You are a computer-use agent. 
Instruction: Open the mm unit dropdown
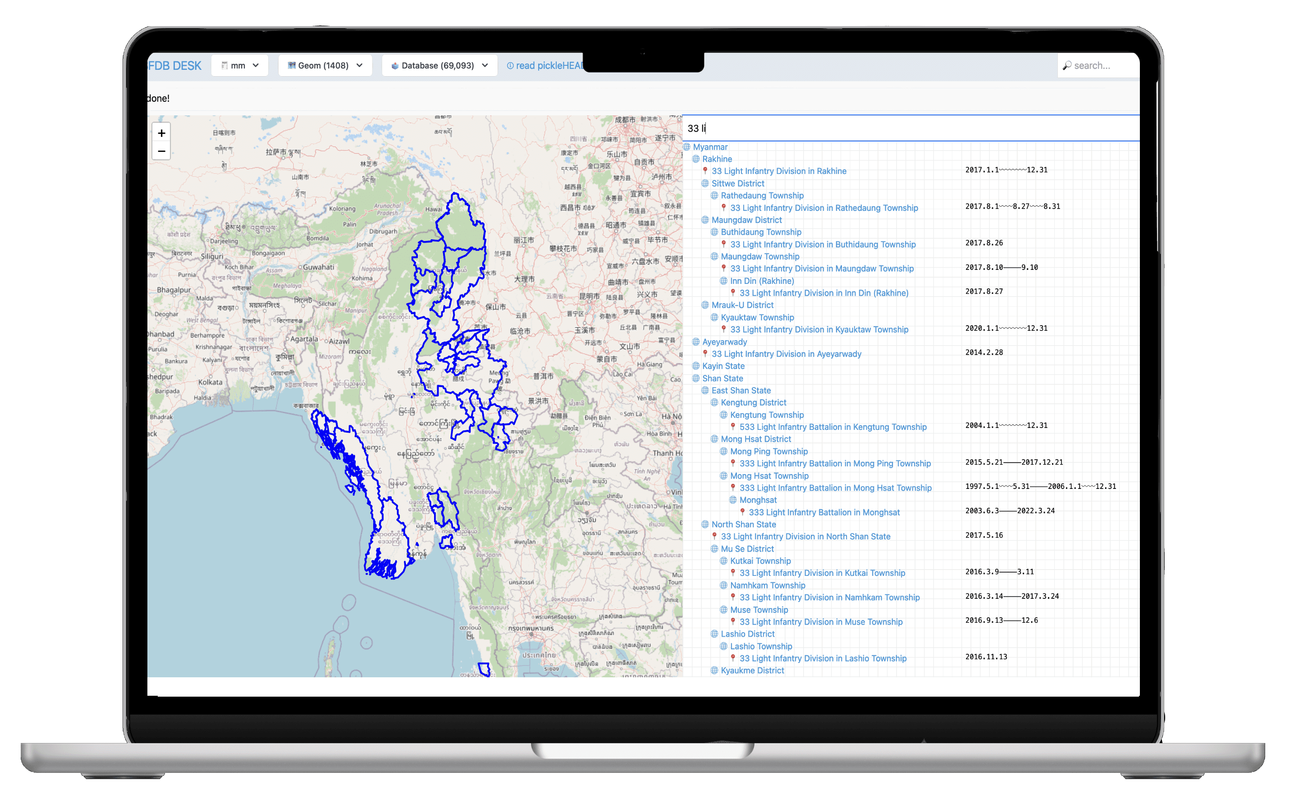click(x=239, y=65)
